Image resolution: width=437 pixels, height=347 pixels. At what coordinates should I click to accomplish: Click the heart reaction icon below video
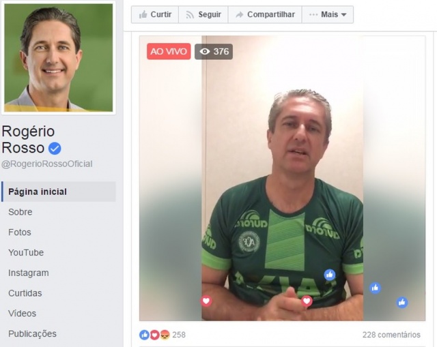coord(155,335)
